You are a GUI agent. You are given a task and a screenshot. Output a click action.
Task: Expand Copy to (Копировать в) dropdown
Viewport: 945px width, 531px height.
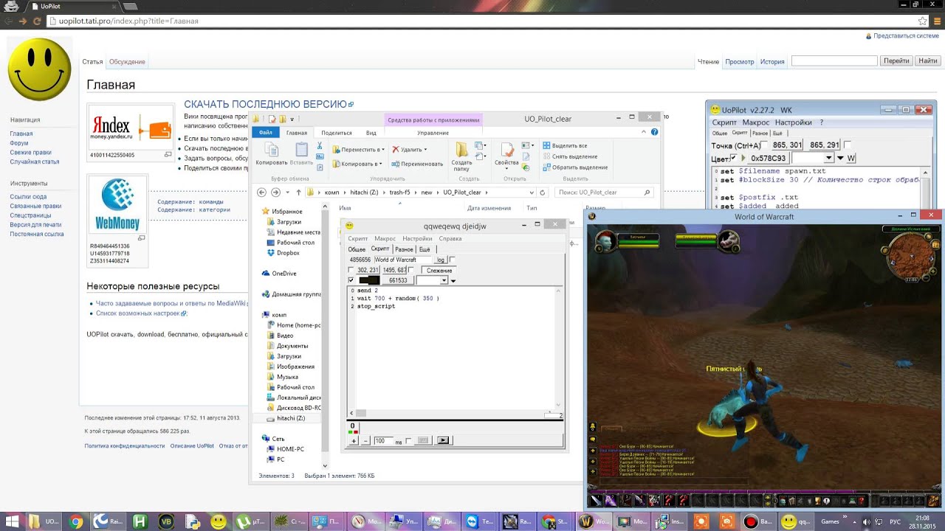pyautogui.click(x=379, y=164)
